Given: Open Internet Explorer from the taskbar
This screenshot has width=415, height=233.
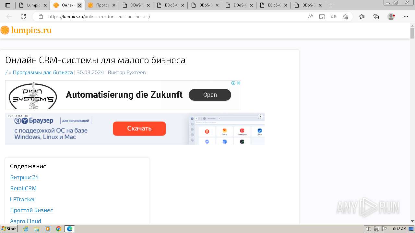Looking at the screenshot, I should 26,229.
